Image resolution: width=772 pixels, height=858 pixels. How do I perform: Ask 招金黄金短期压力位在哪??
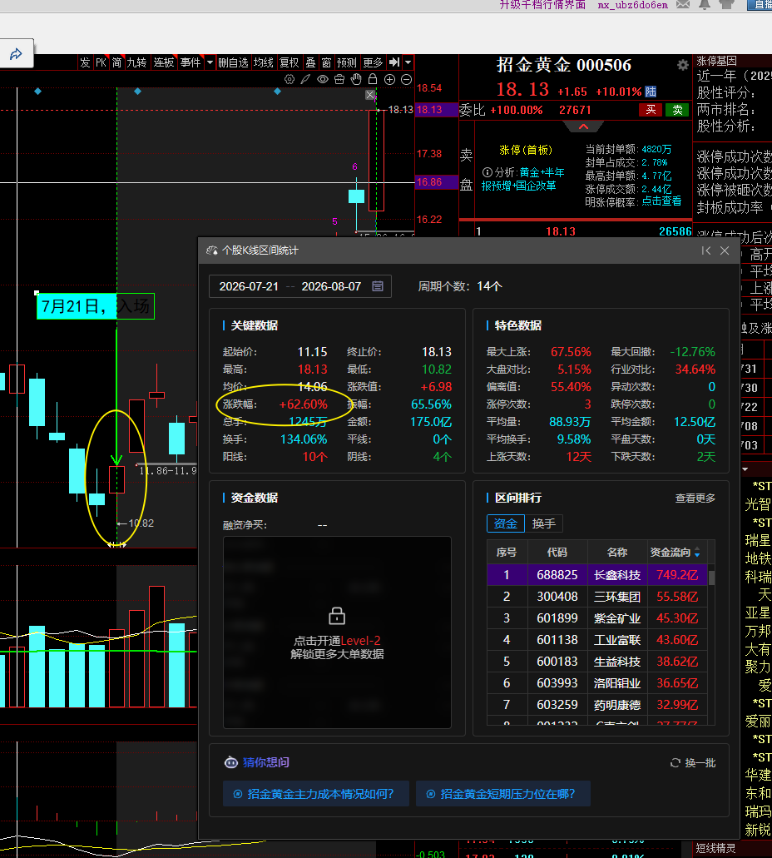pyautogui.click(x=502, y=794)
